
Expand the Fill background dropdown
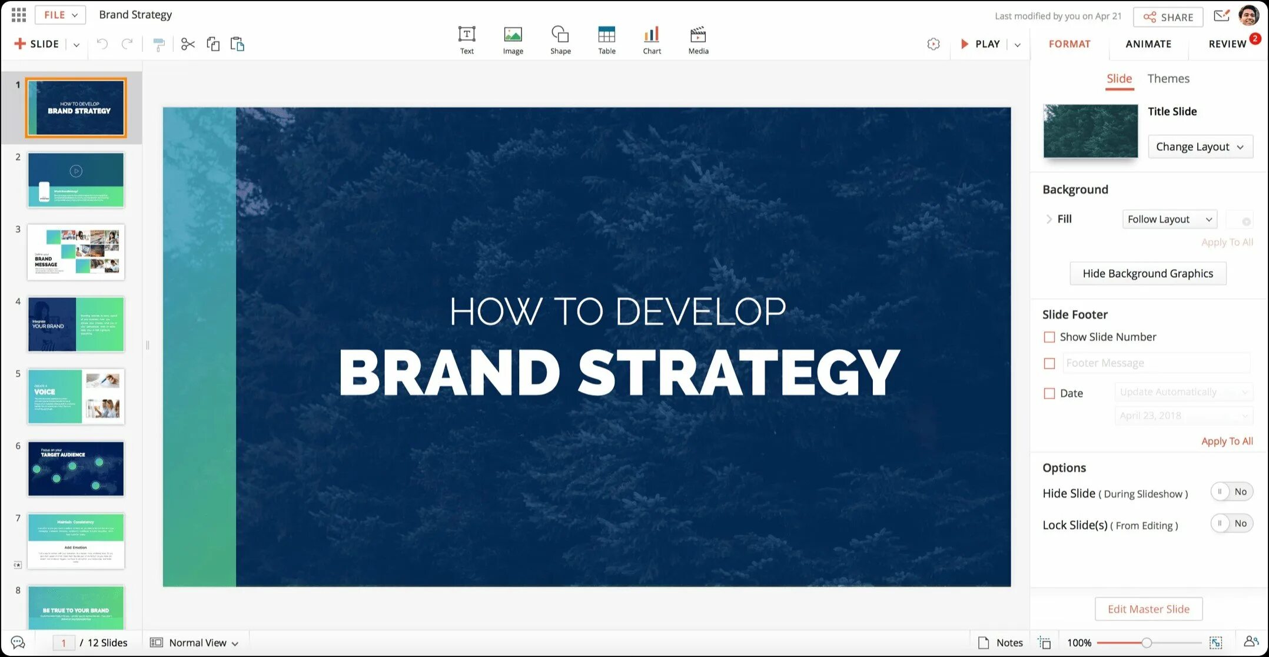pos(1168,219)
